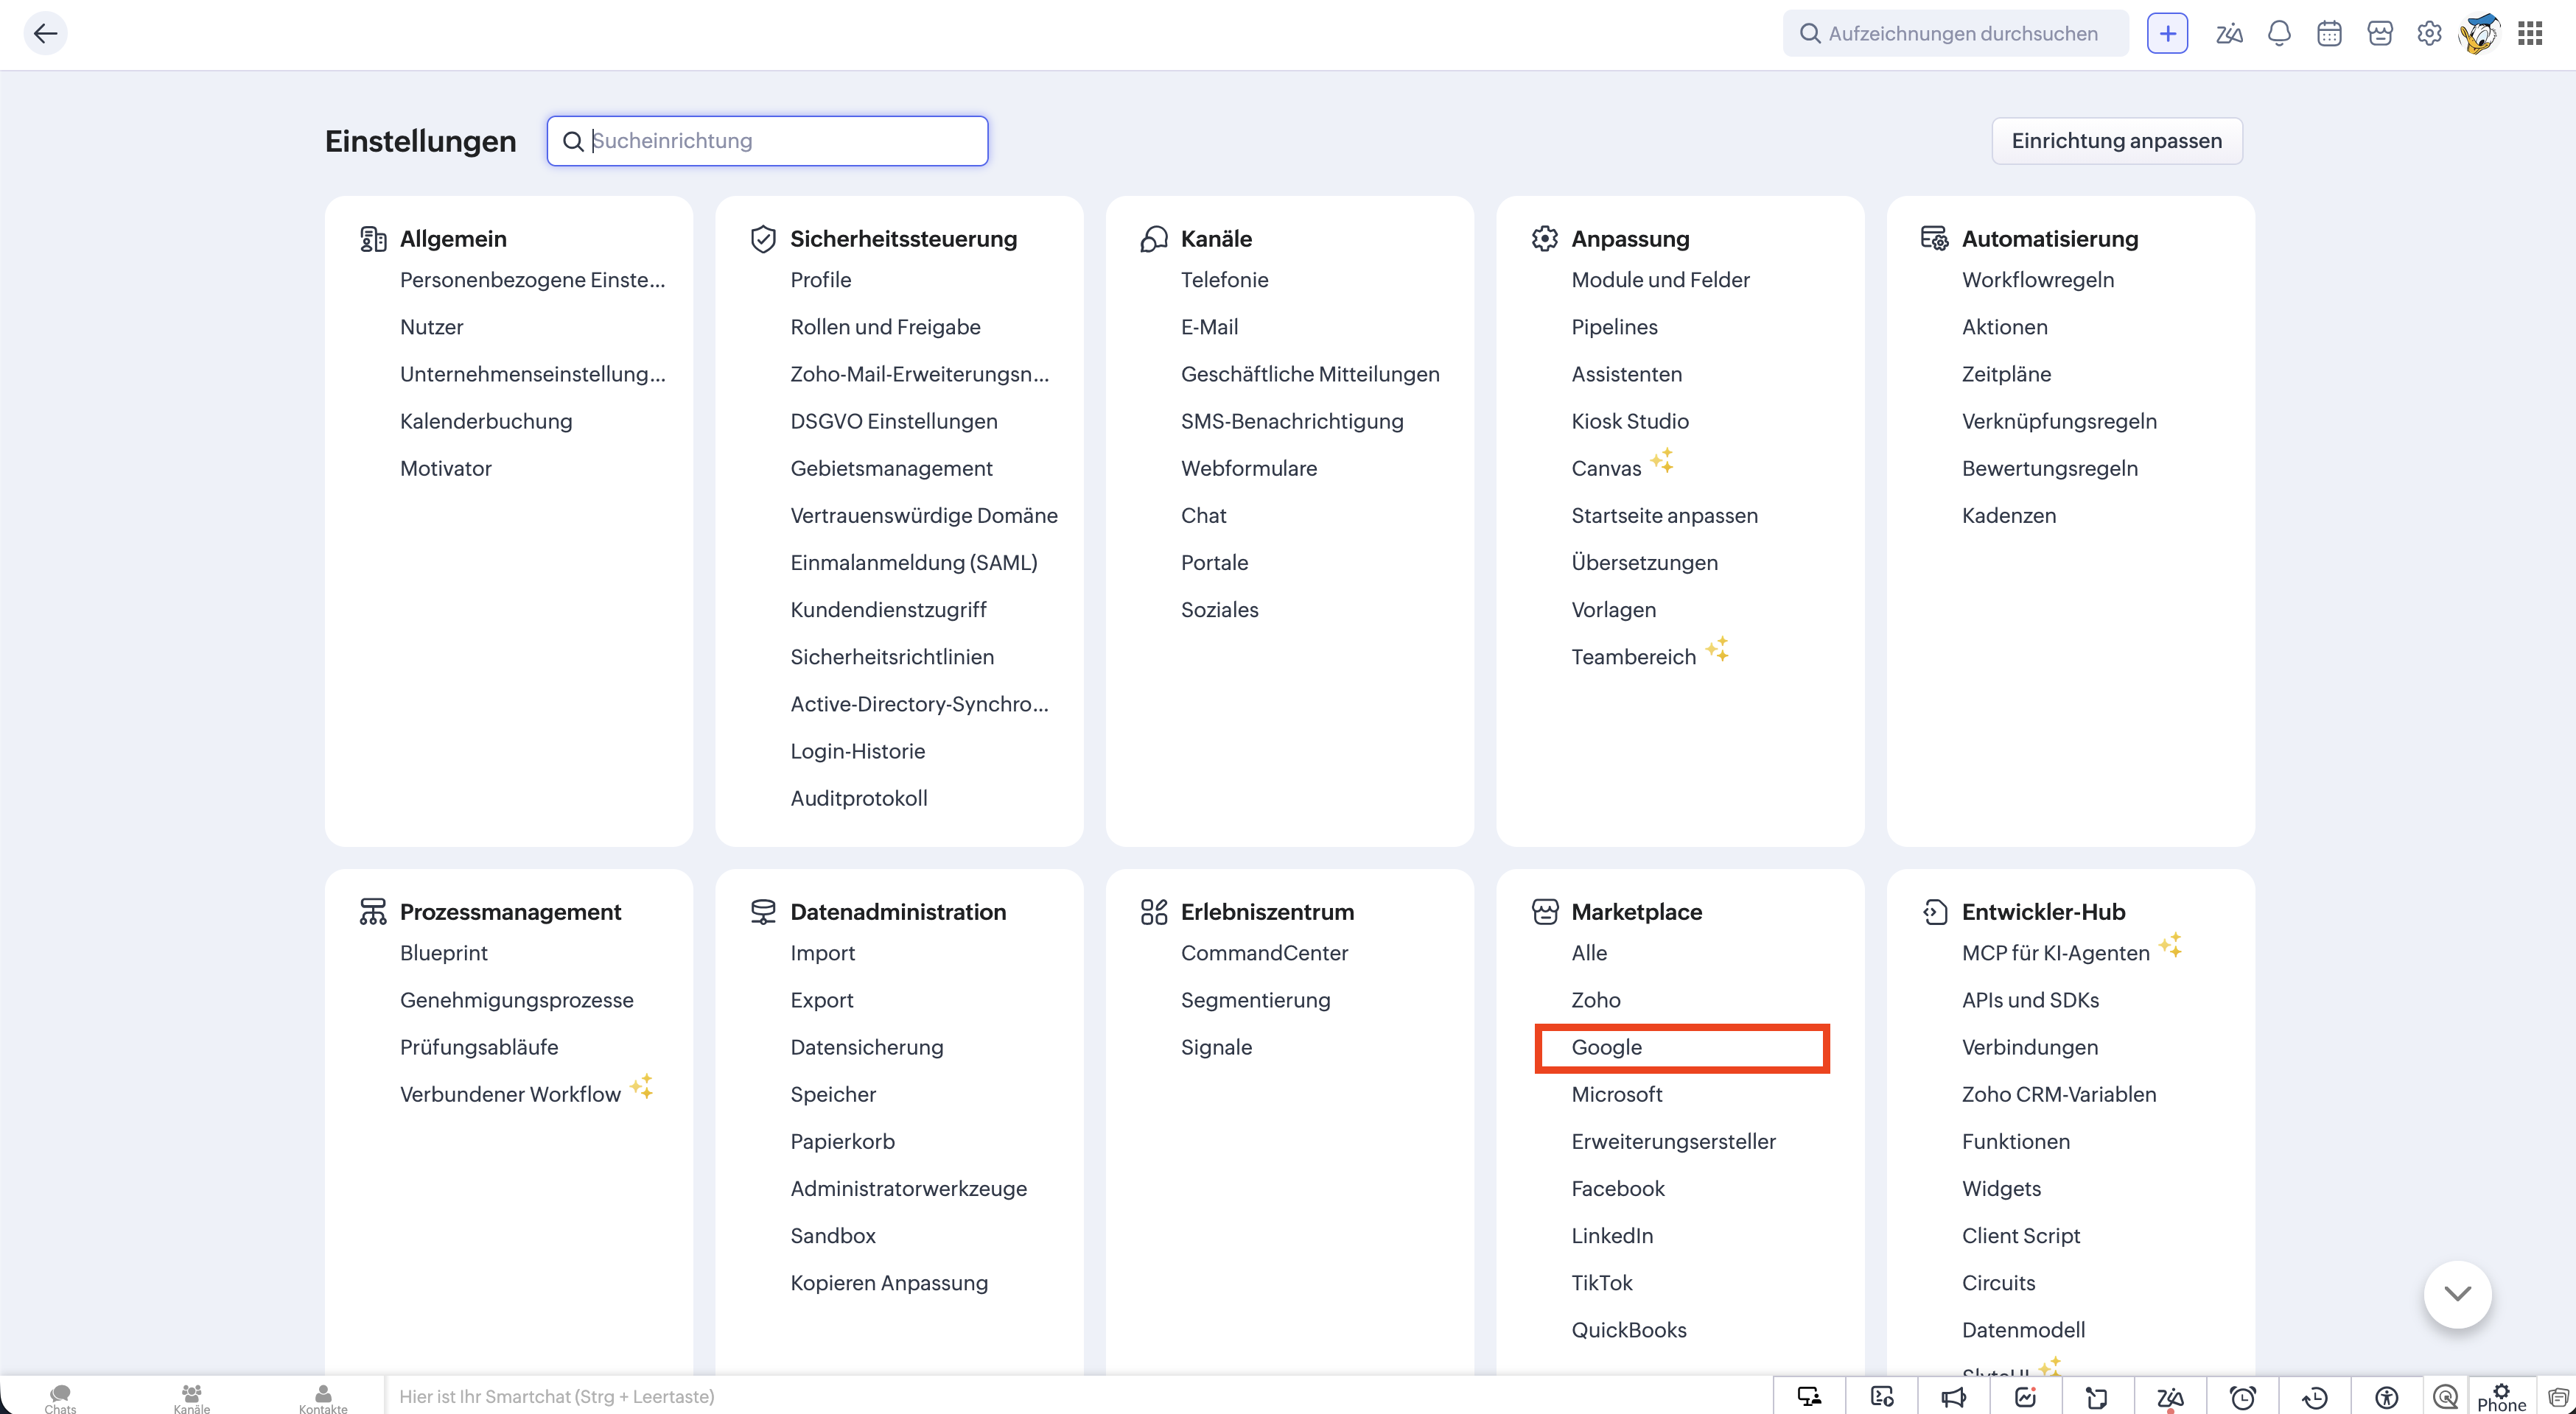
Task: Open the alarm clock reminders icon
Action: tap(2243, 1396)
